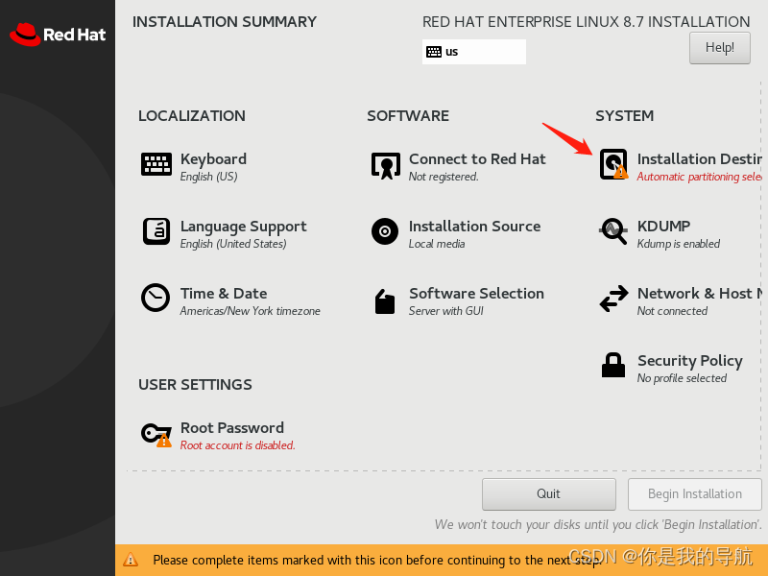Click 'English (US)' keyboard text
Image resolution: width=768 pixels, height=576 pixels.
(x=208, y=177)
